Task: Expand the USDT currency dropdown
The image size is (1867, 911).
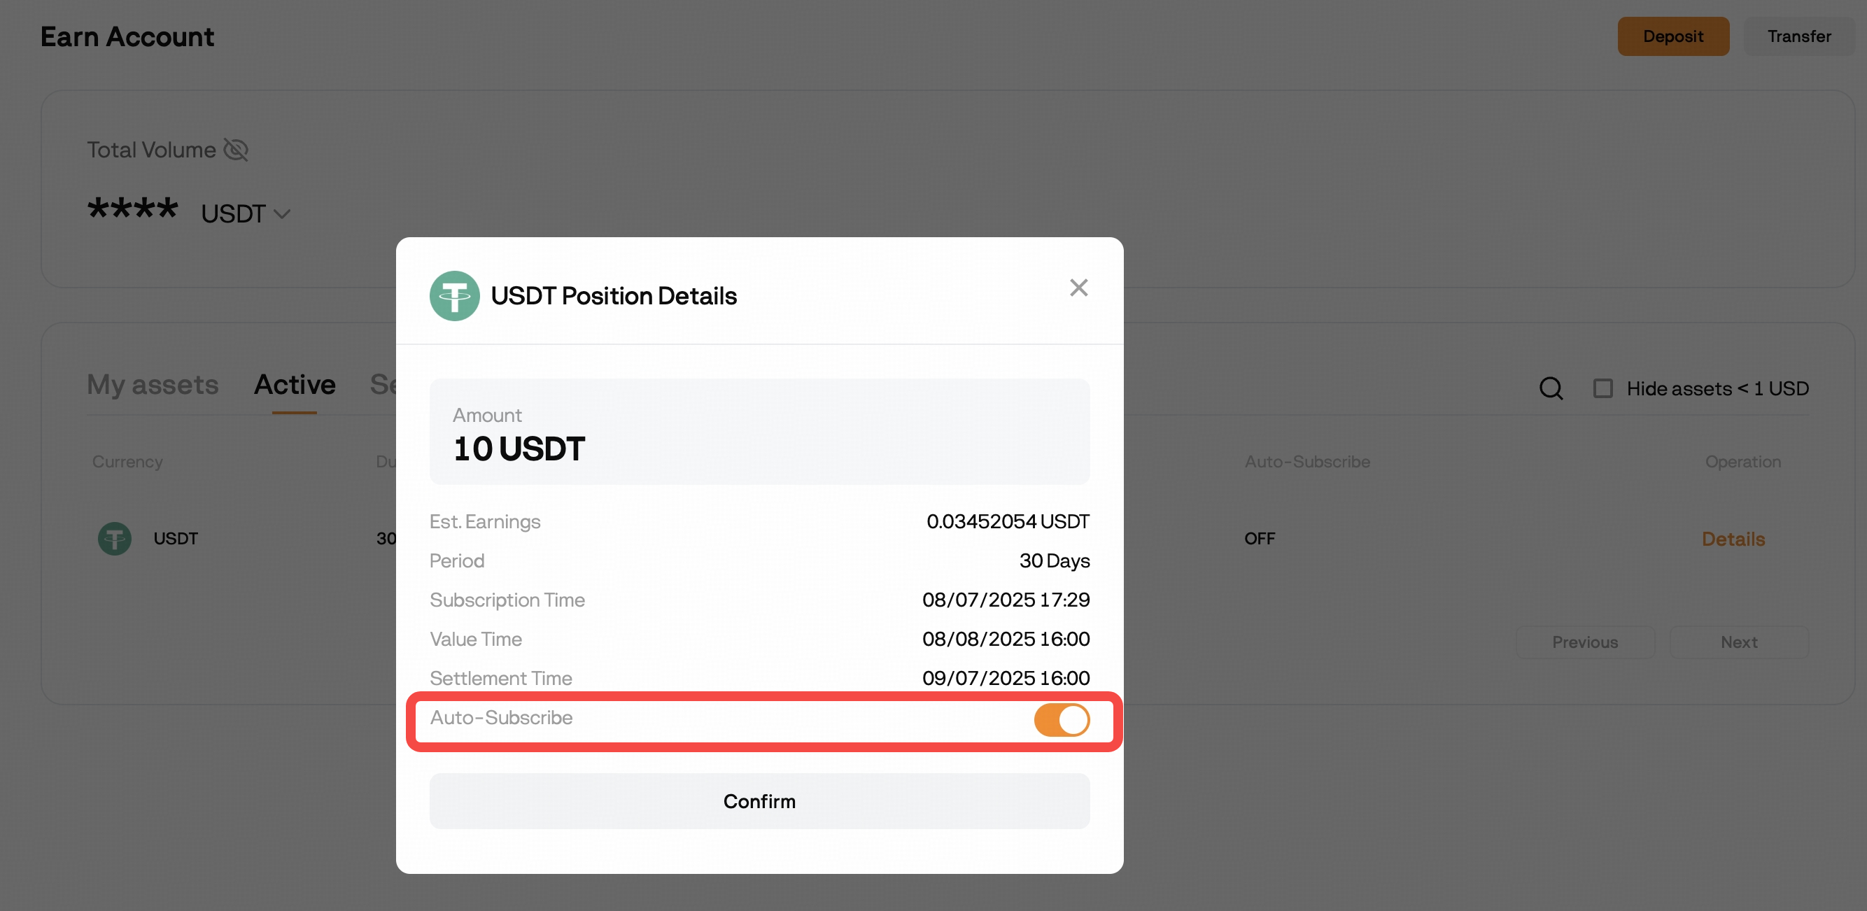Action: tap(246, 214)
